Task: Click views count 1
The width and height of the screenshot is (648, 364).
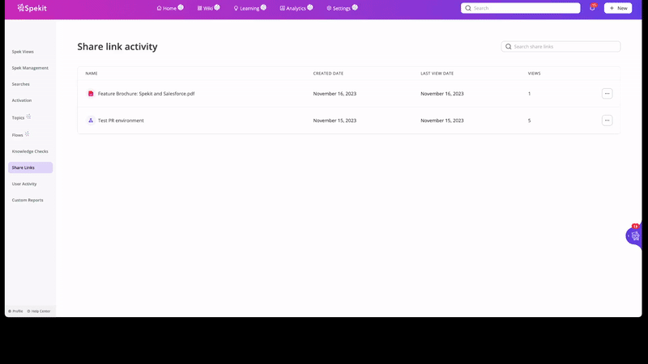Action: tap(530, 94)
